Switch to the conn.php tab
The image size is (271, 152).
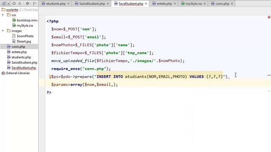tap(222, 4)
